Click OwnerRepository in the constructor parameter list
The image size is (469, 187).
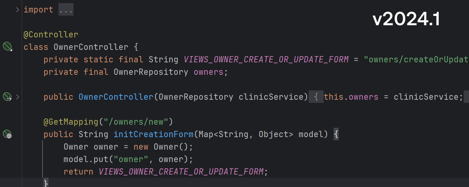196,97
